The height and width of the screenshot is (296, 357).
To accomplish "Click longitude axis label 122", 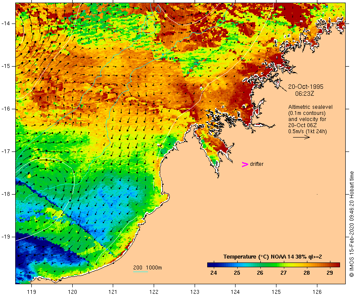I will pos(154,292).
